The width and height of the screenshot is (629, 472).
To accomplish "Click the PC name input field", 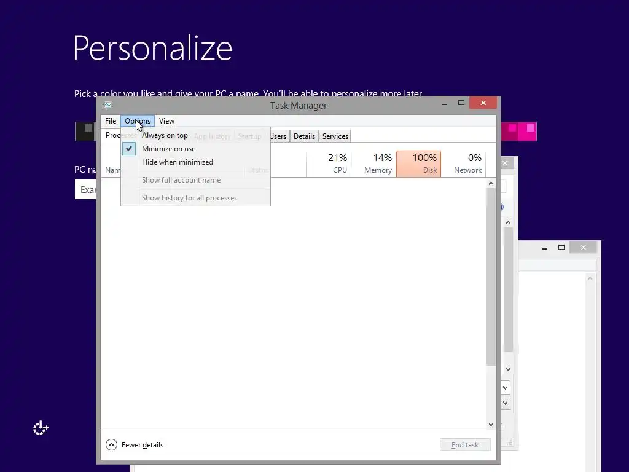I will [x=85, y=189].
